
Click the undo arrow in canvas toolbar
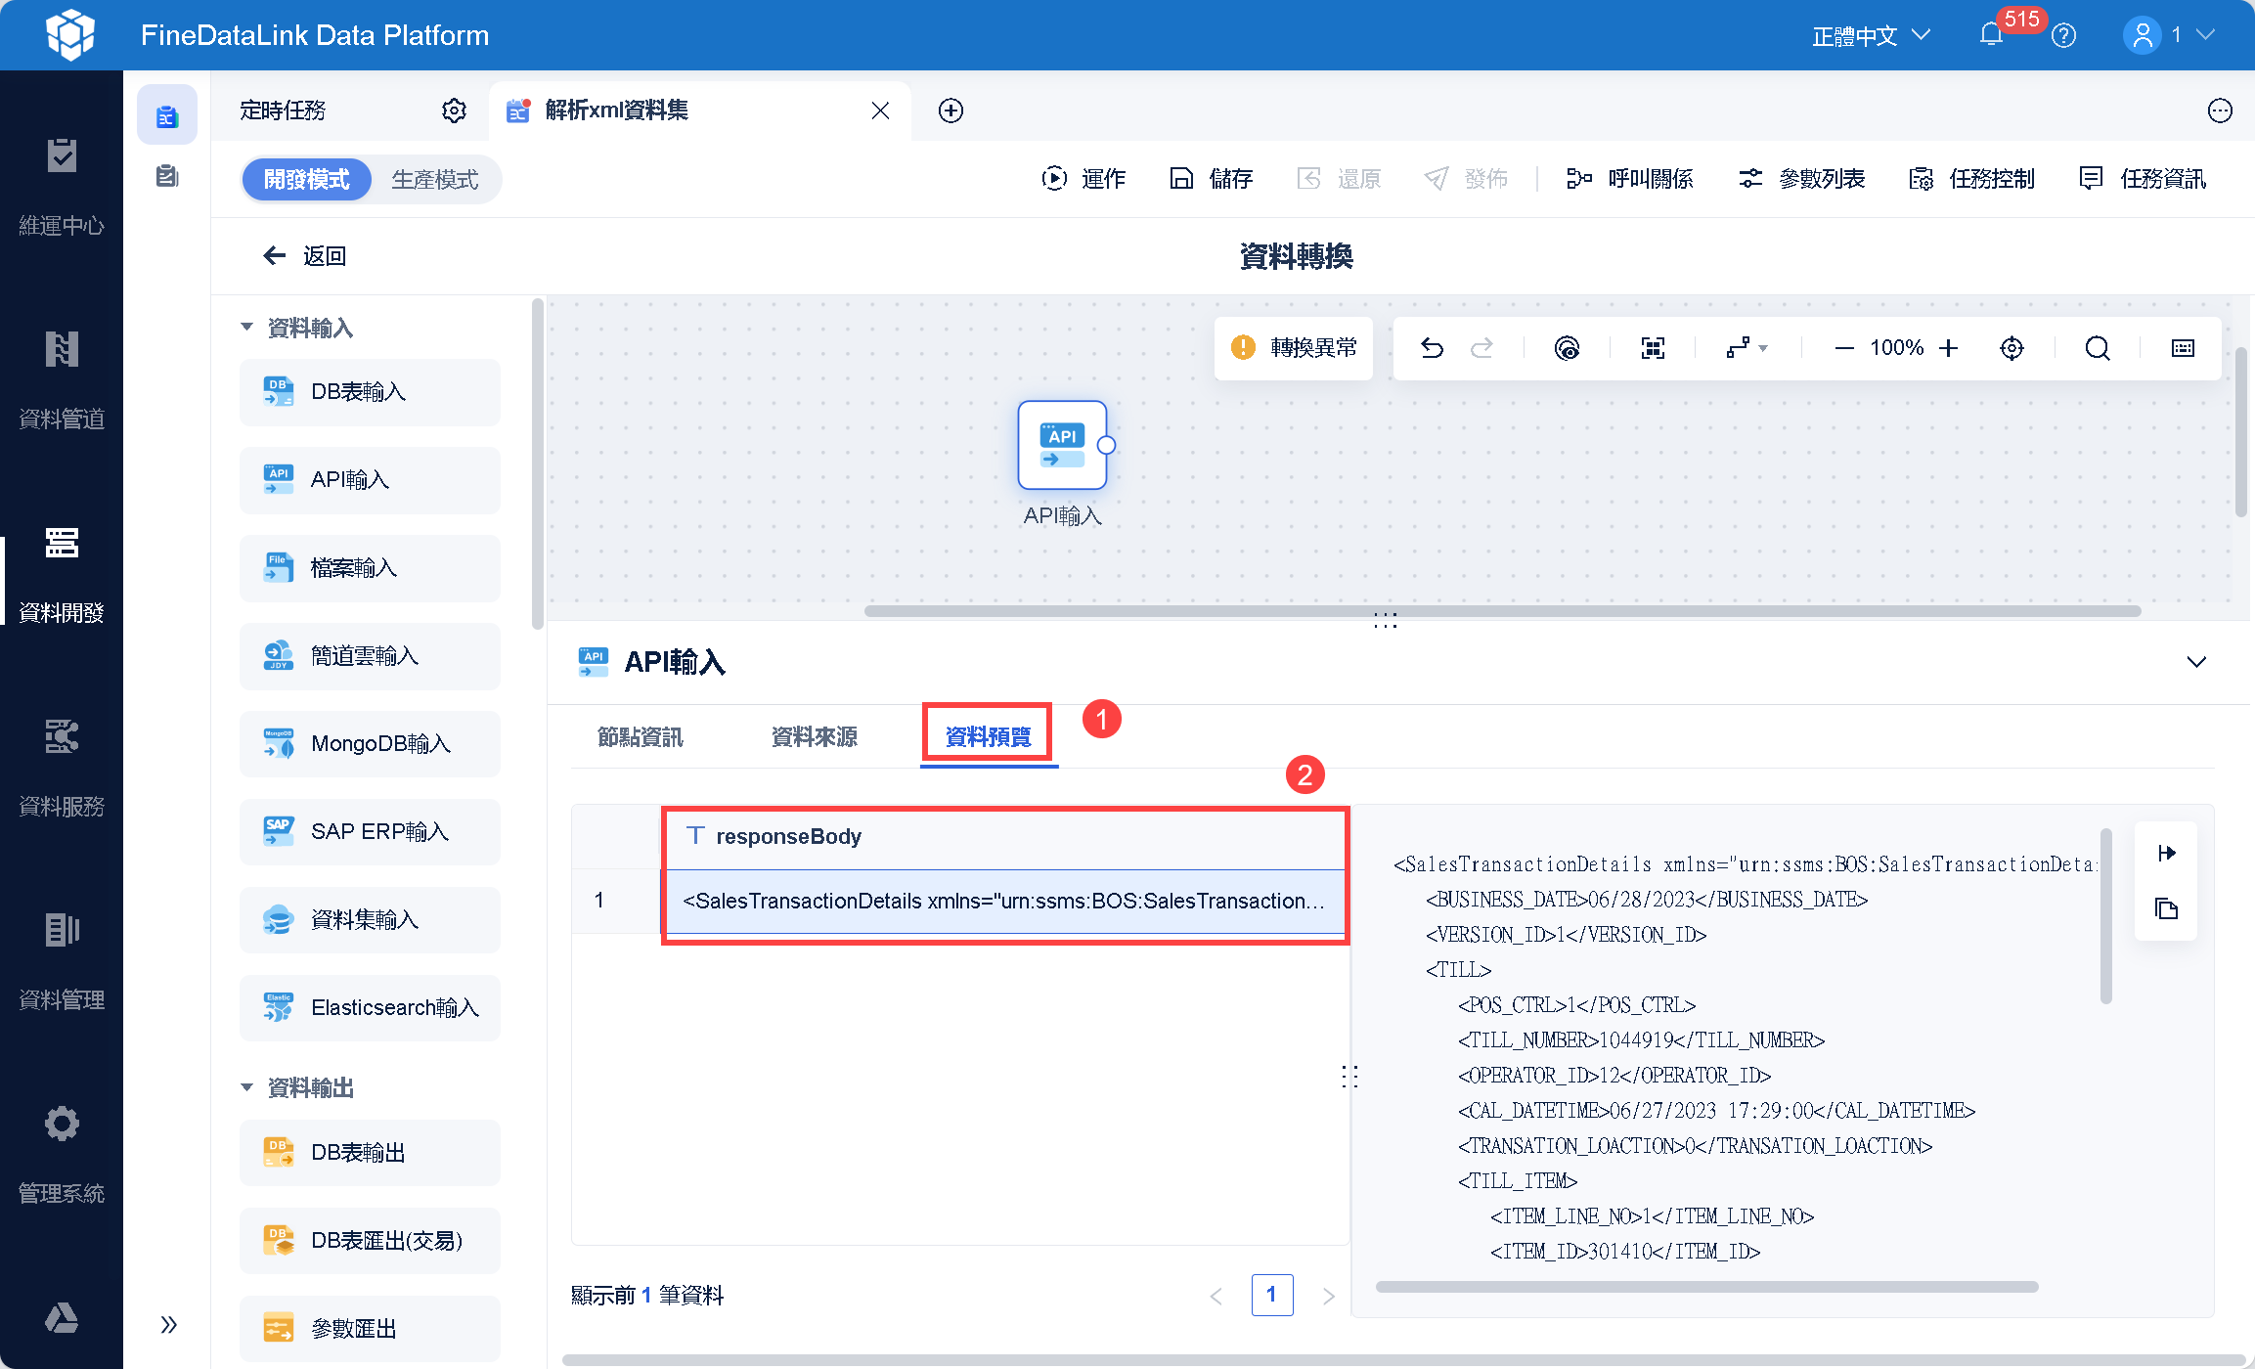(1432, 348)
